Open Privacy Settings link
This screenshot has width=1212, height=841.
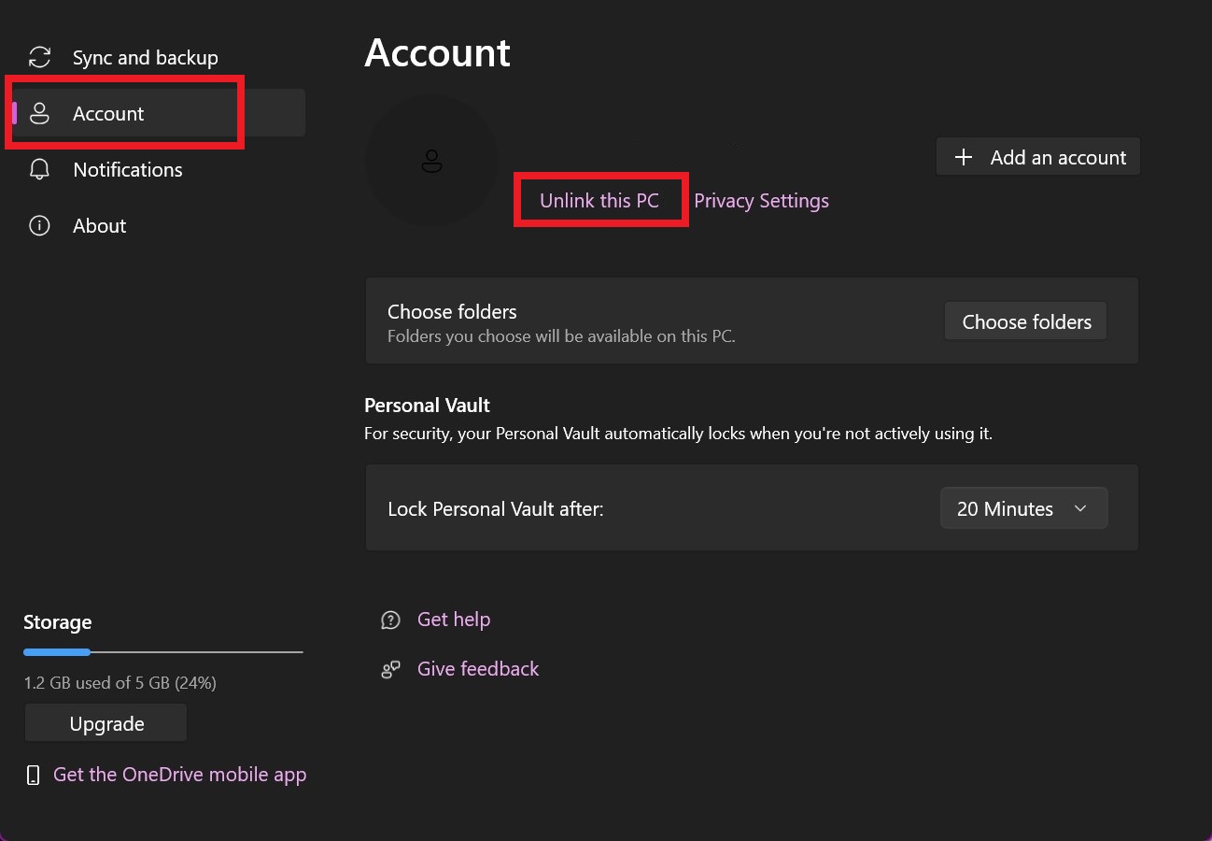point(761,201)
